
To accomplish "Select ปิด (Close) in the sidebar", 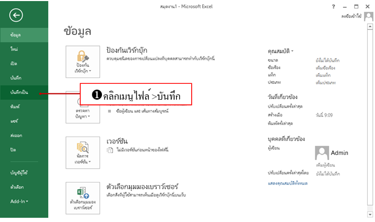I will 24,150.
